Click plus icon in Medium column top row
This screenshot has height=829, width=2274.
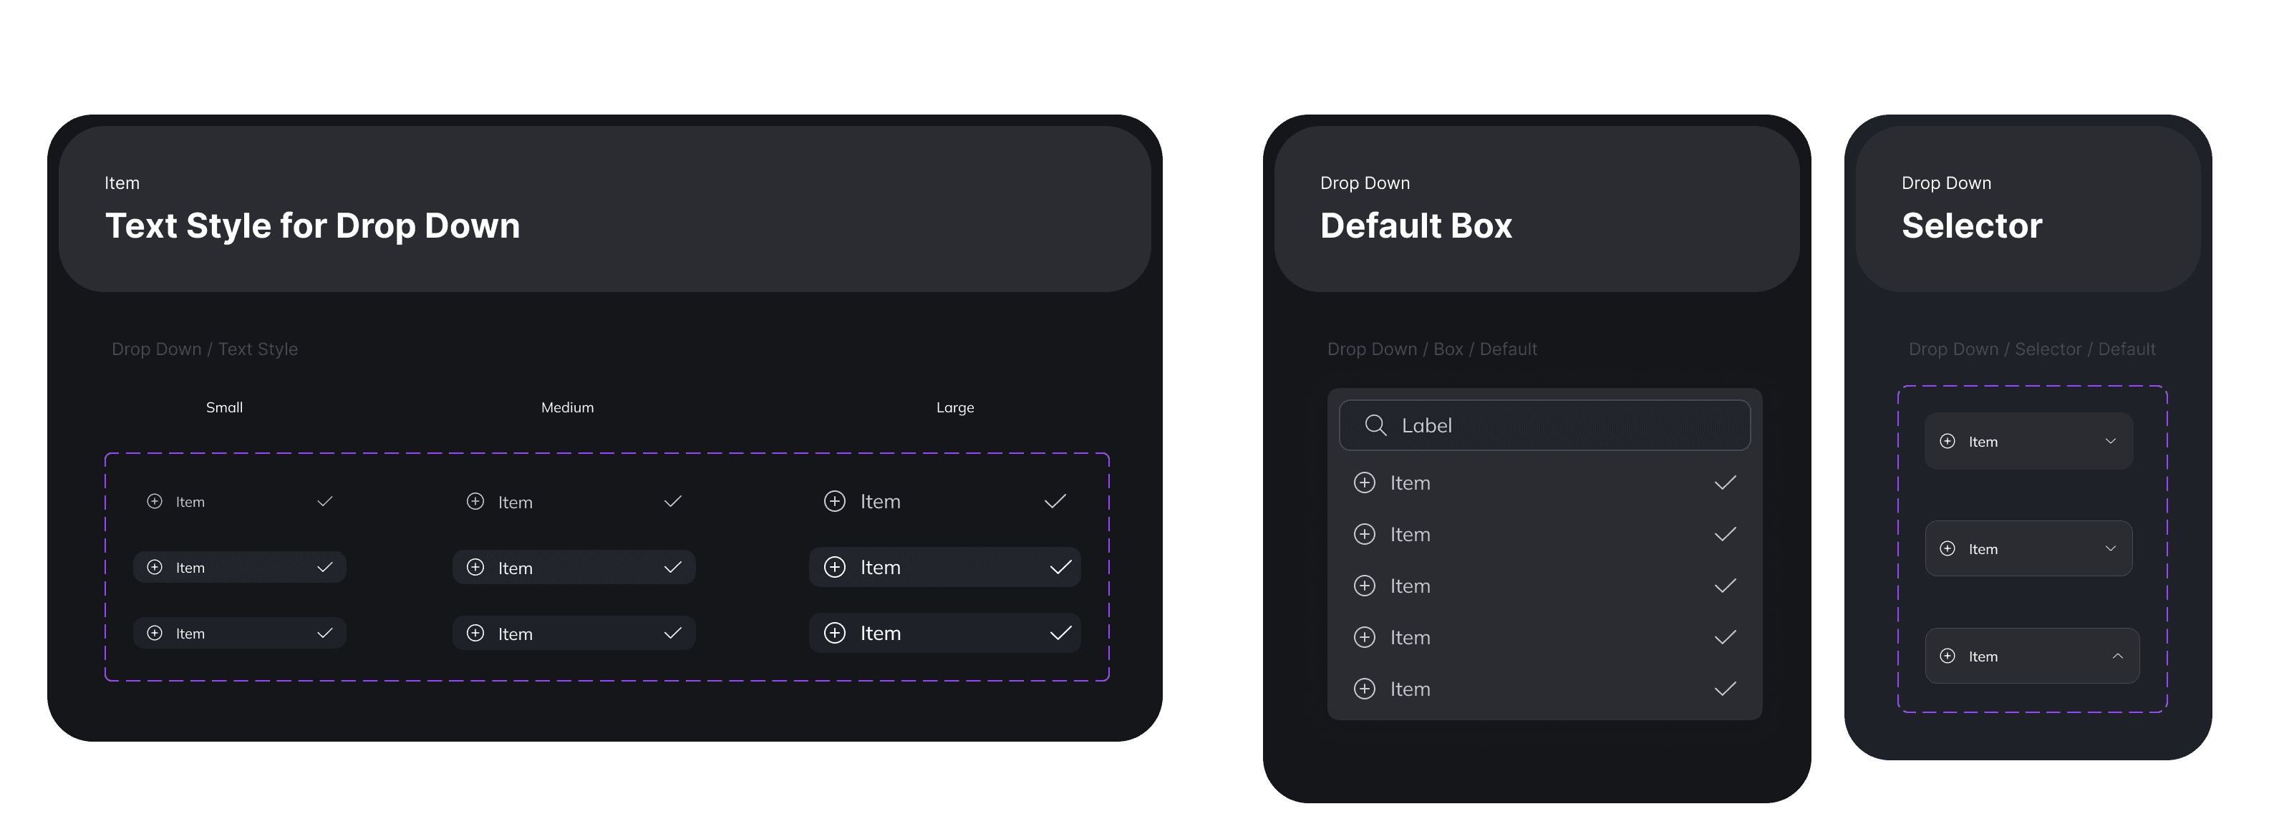tap(475, 501)
